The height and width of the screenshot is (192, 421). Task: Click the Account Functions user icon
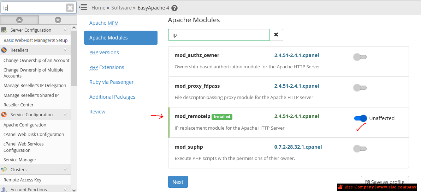[4, 189]
